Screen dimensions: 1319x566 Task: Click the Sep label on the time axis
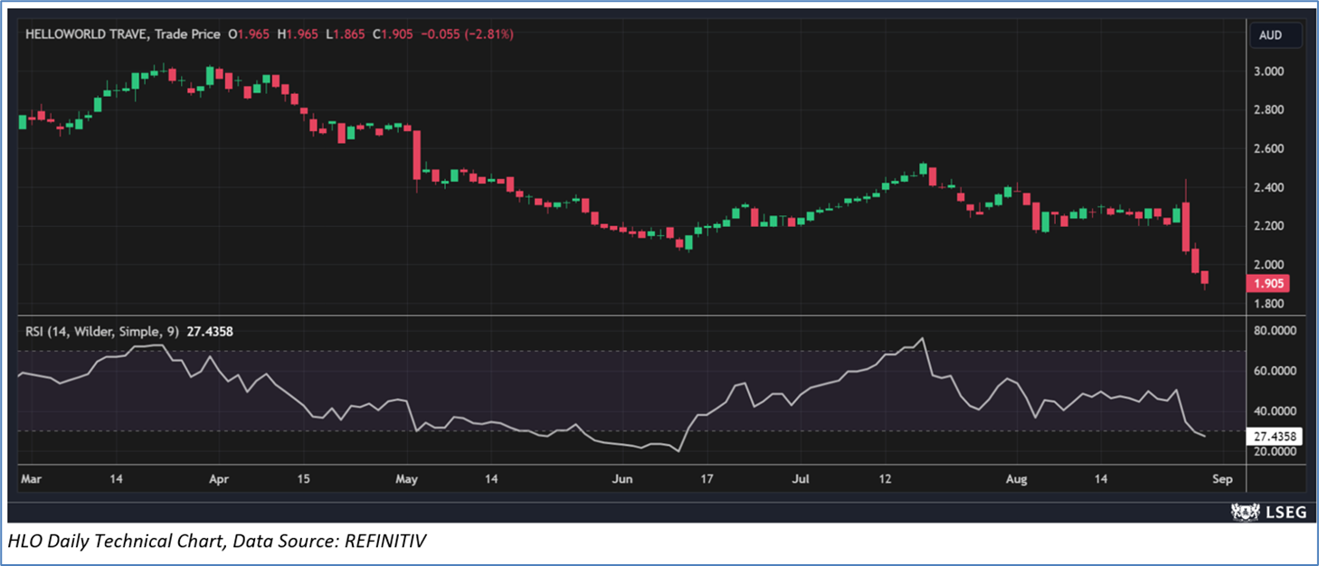coord(1221,478)
